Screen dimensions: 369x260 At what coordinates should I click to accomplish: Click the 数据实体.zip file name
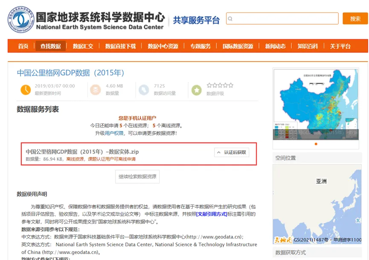tap(82, 152)
